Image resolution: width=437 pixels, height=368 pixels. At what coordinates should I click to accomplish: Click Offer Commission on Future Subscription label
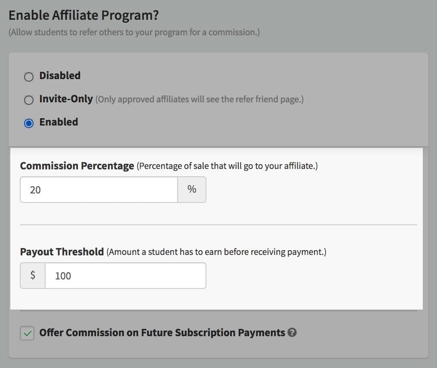162,333
